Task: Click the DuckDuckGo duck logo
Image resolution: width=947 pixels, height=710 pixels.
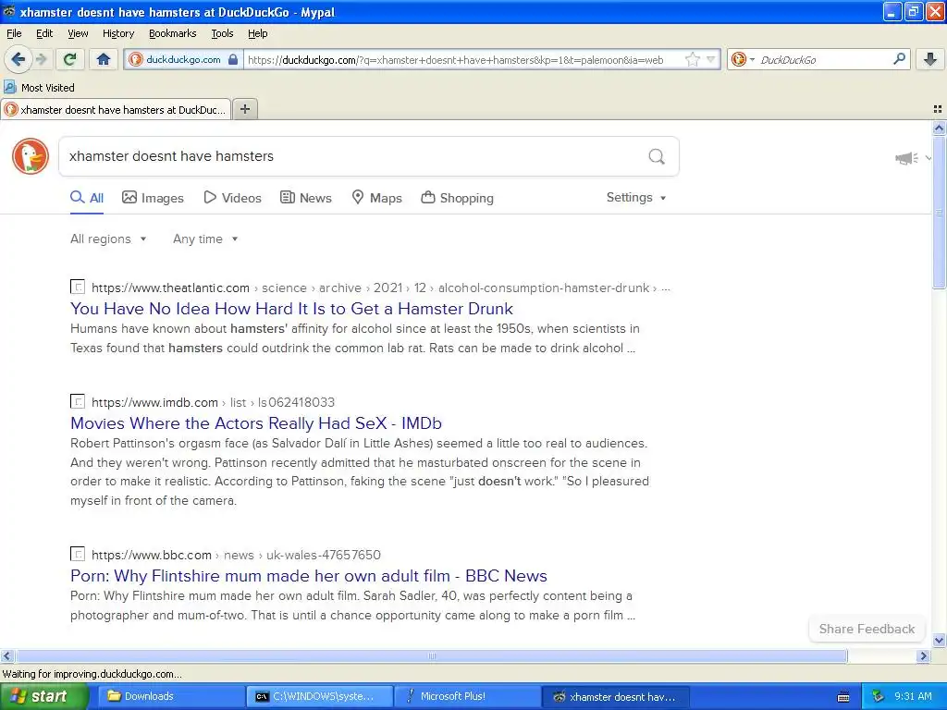Action: click(31, 155)
